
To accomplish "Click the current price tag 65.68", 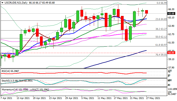I will tap(172, 14).
